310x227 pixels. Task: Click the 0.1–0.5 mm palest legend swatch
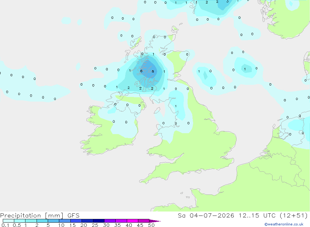(x=8, y=221)
